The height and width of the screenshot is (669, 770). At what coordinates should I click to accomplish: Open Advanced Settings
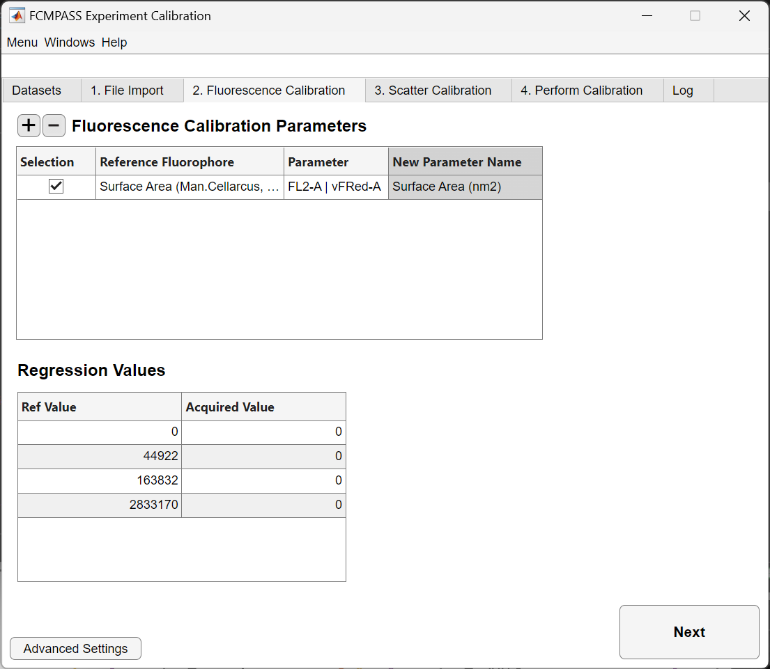pyautogui.click(x=76, y=648)
